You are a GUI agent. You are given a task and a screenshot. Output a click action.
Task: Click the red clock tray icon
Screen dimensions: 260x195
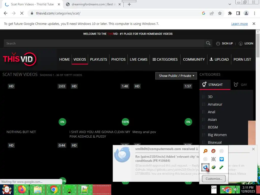(x=213, y=151)
